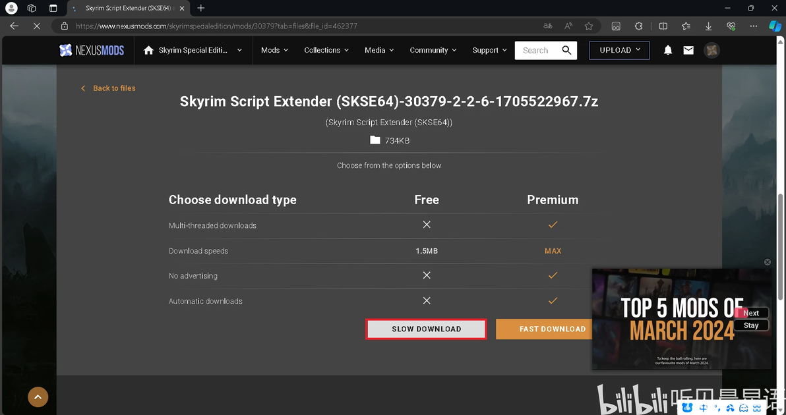Open browser essentials heart icon
The height and width of the screenshot is (415, 786).
click(731, 26)
